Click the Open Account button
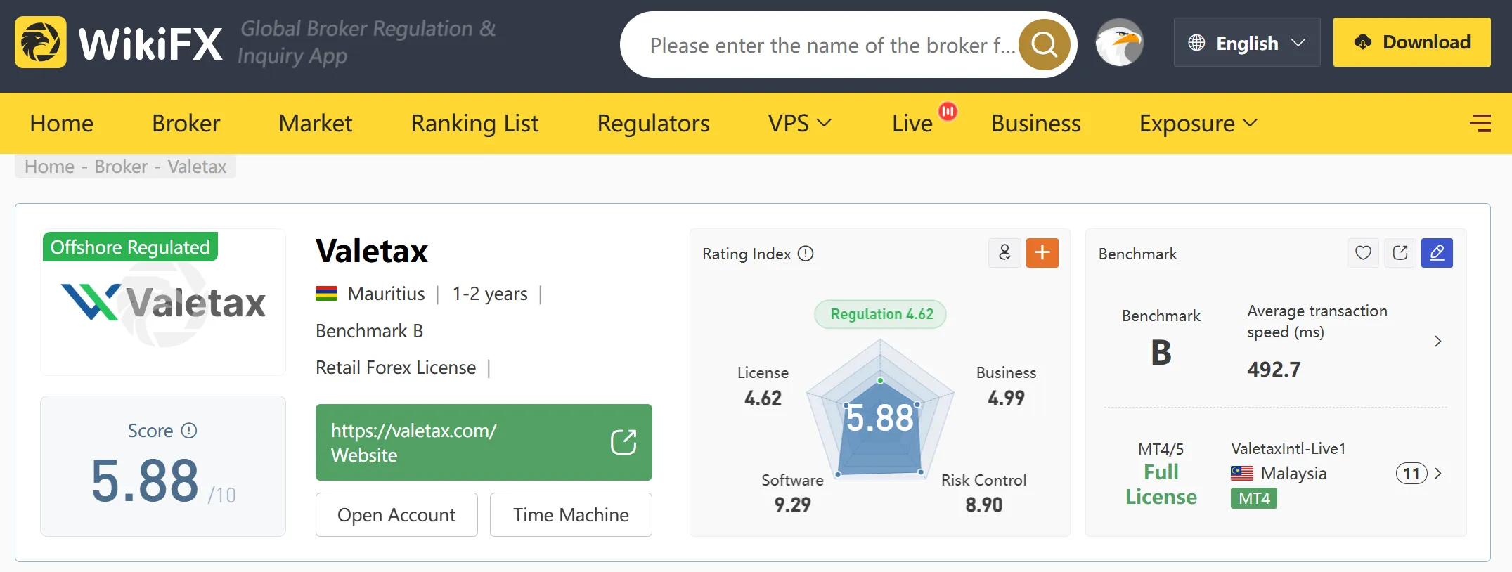 point(396,515)
